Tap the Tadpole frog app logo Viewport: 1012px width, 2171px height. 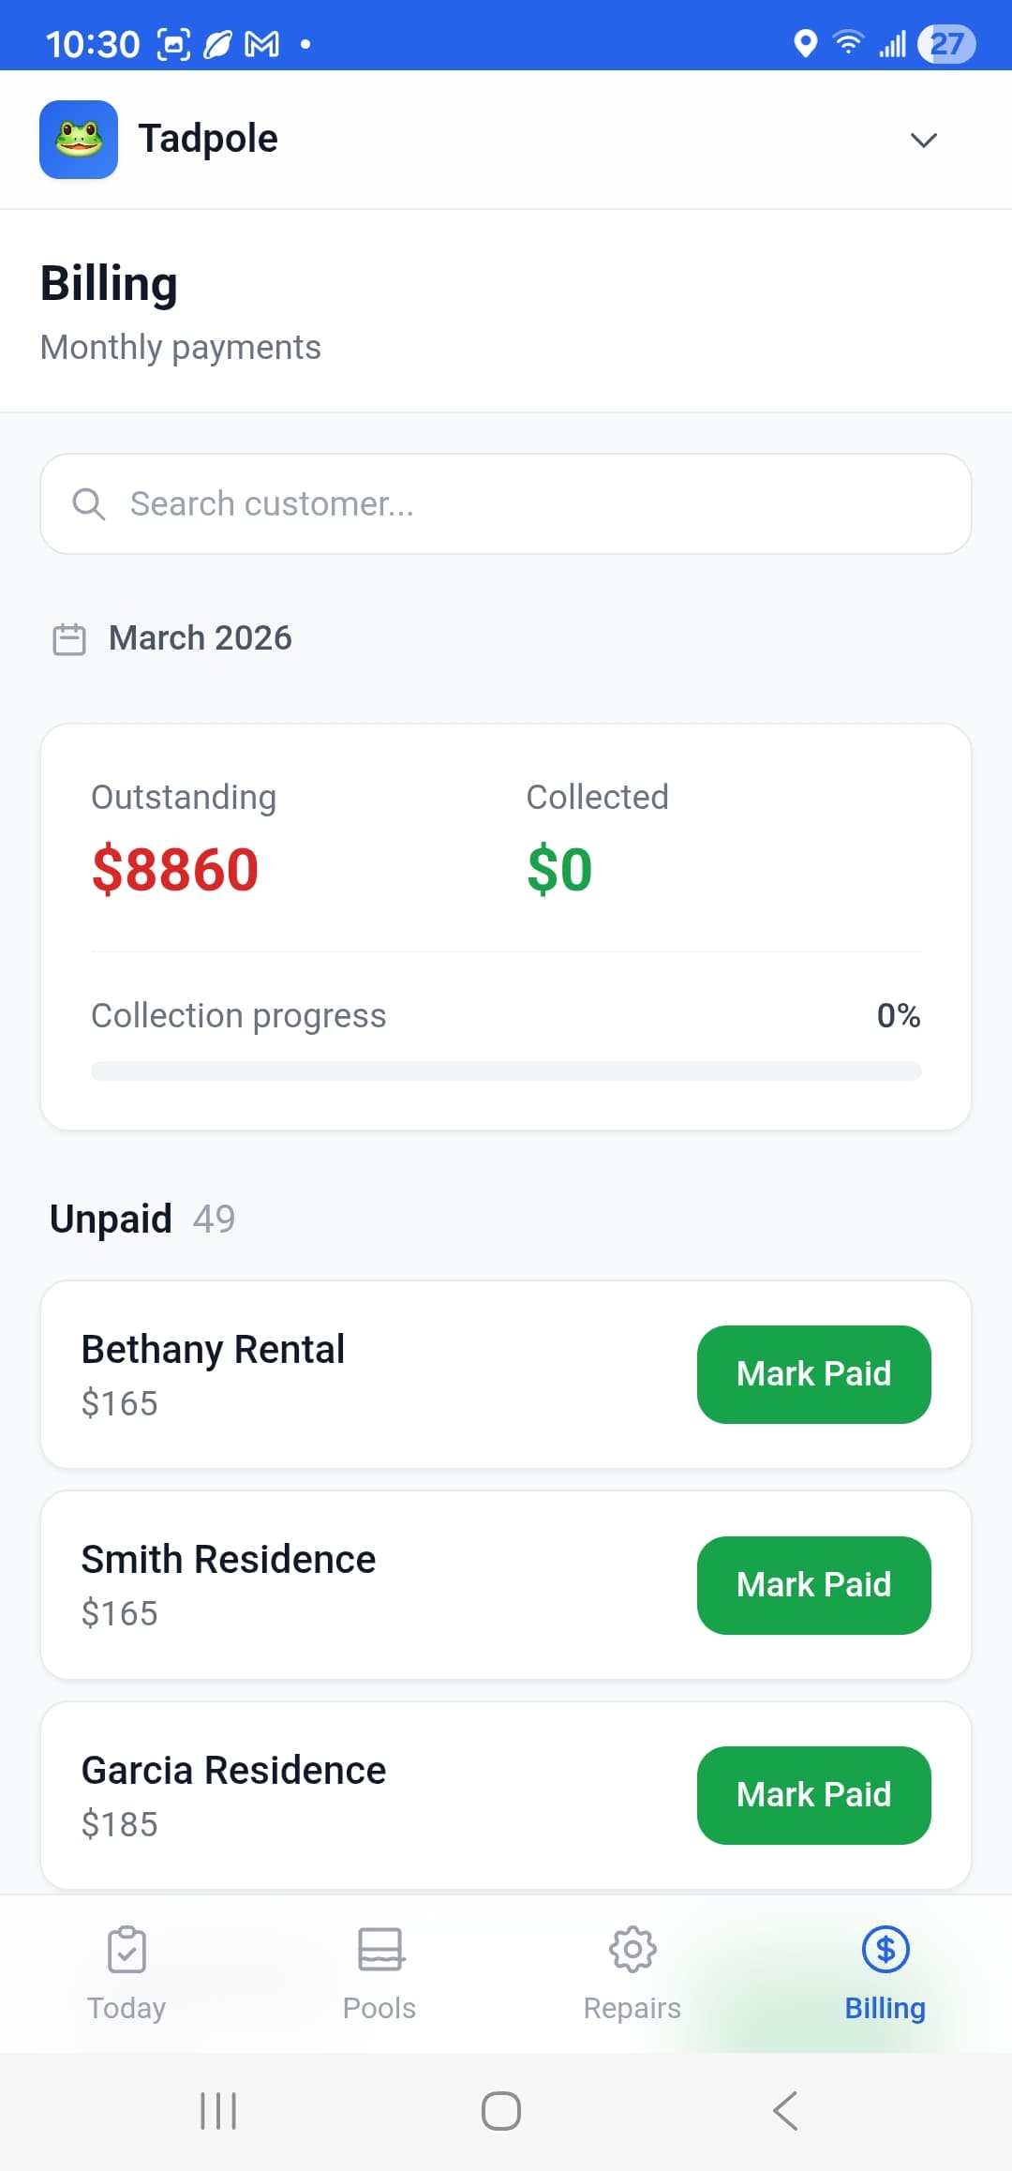pos(79,140)
